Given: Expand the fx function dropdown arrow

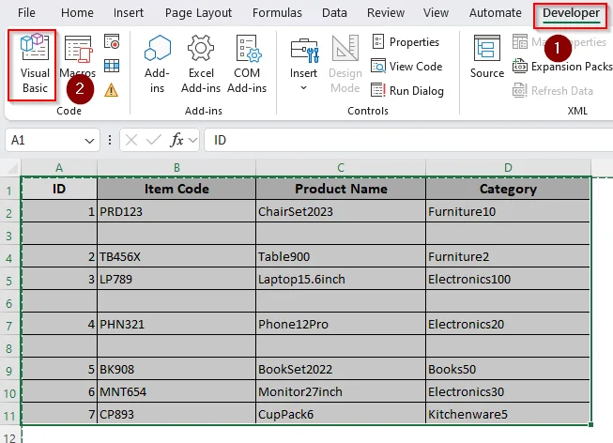Looking at the screenshot, I should 192,140.
